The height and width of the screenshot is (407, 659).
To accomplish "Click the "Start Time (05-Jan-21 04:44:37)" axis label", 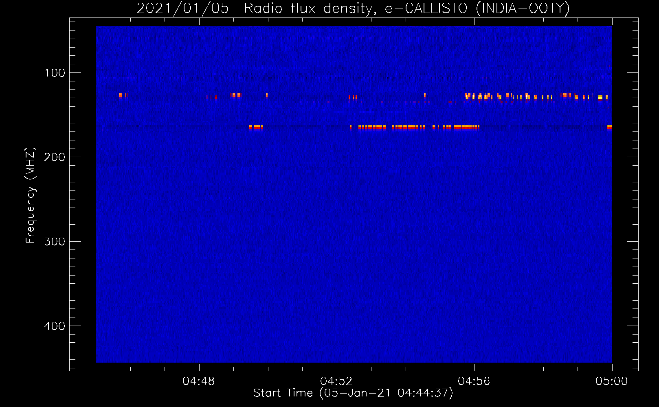I will pos(353,393).
